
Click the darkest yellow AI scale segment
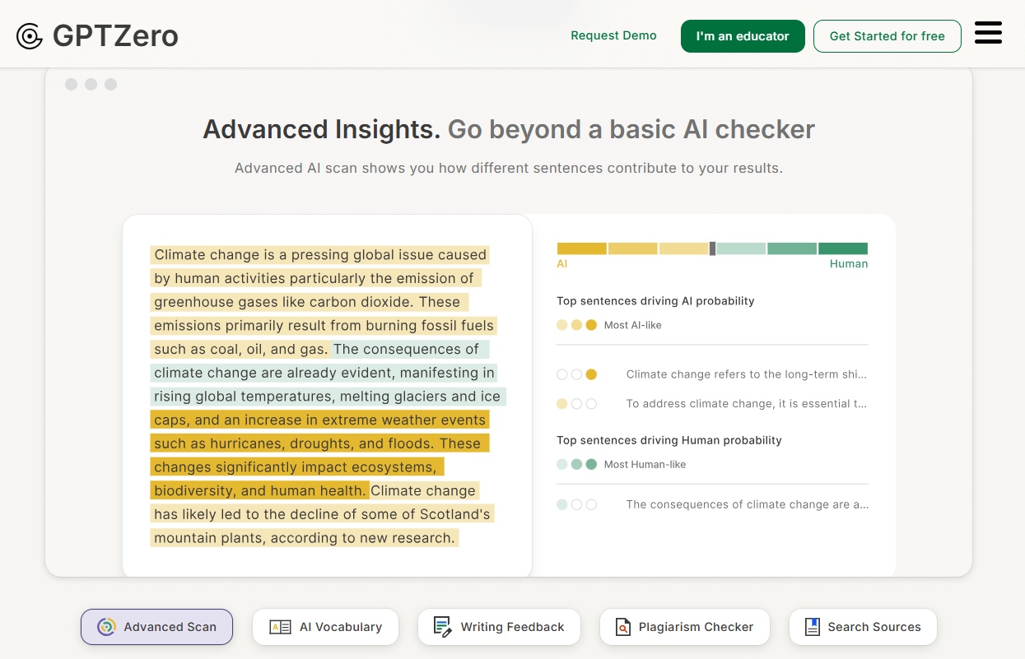(582, 248)
